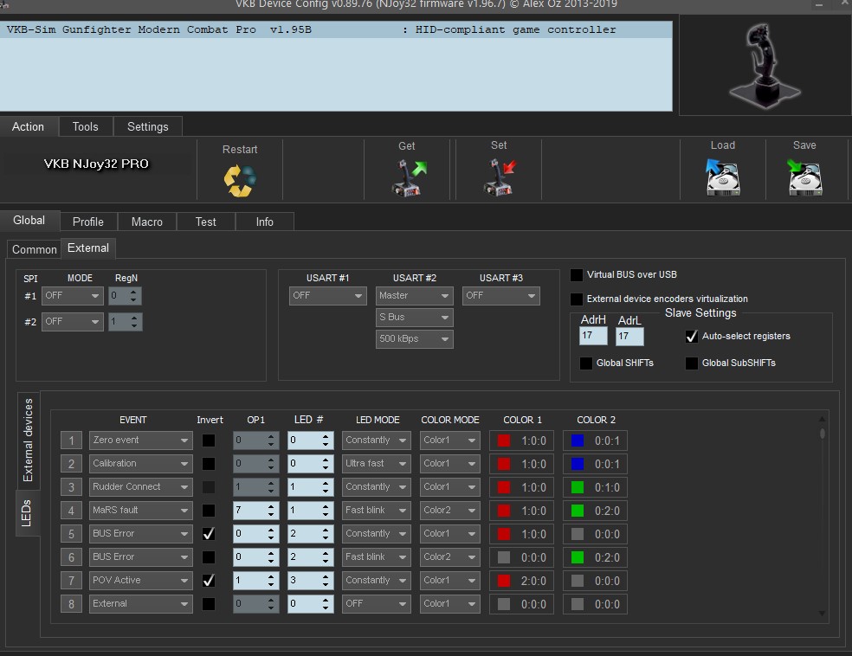Click the Get settings joystick icon

[x=407, y=177]
